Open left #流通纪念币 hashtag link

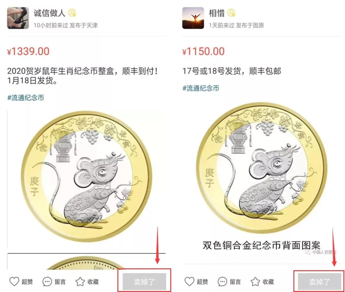(26, 98)
